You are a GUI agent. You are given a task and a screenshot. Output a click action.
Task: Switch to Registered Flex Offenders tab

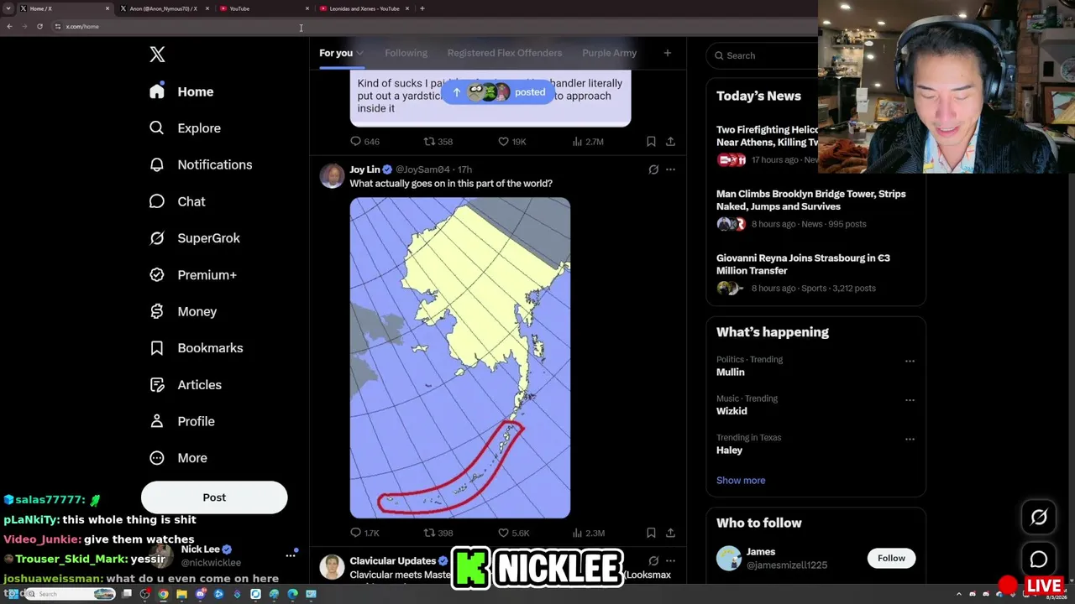[x=505, y=53]
